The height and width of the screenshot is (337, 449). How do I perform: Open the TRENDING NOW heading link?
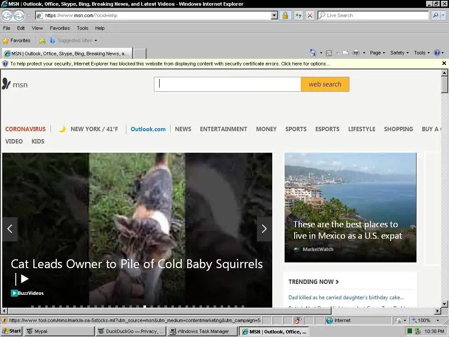pos(314,282)
